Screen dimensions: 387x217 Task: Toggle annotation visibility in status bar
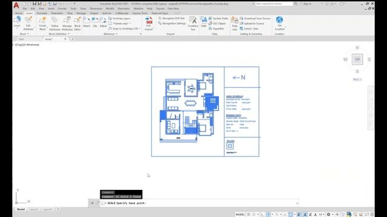coord(305,215)
